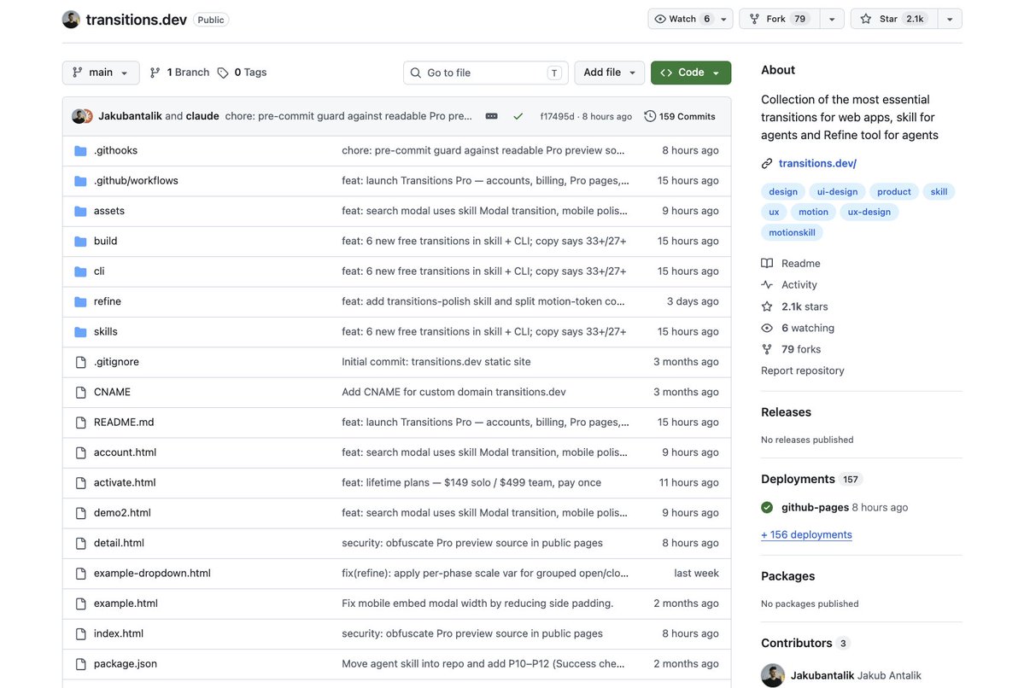The height and width of the screenshot is (688, 1024).
Task: Click the Readme book icon
Action: 767,263
